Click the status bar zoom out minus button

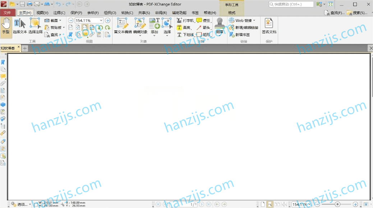(x=317, y=204)
